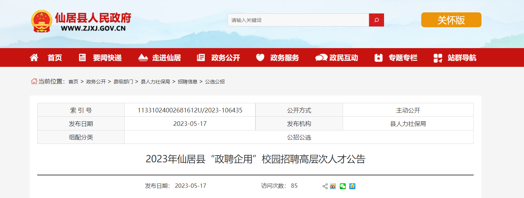Click the 发布机构 table label cell

click(x=299, y=124)
